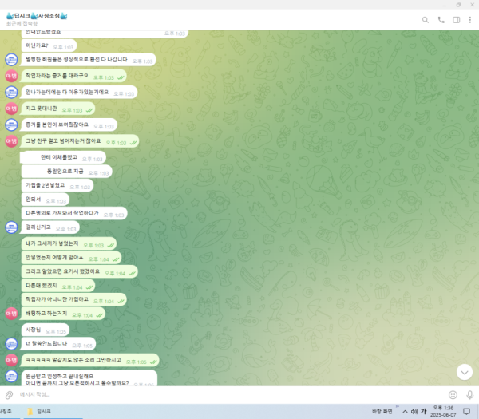Select message 다른명의로 가져와서 작업하다가
The image size is (479, 419).
tap(74, 213)
